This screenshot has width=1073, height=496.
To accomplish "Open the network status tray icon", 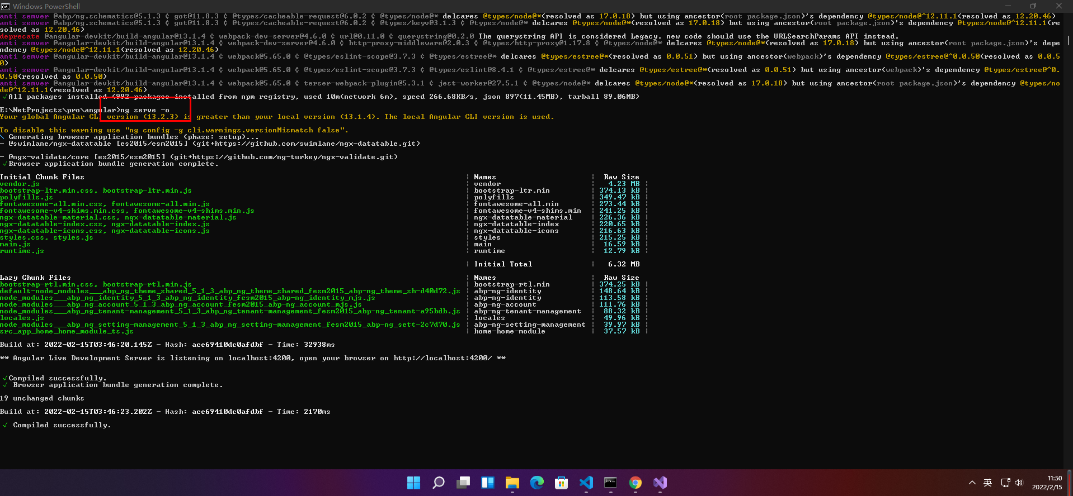I will tap(1005, 483).
